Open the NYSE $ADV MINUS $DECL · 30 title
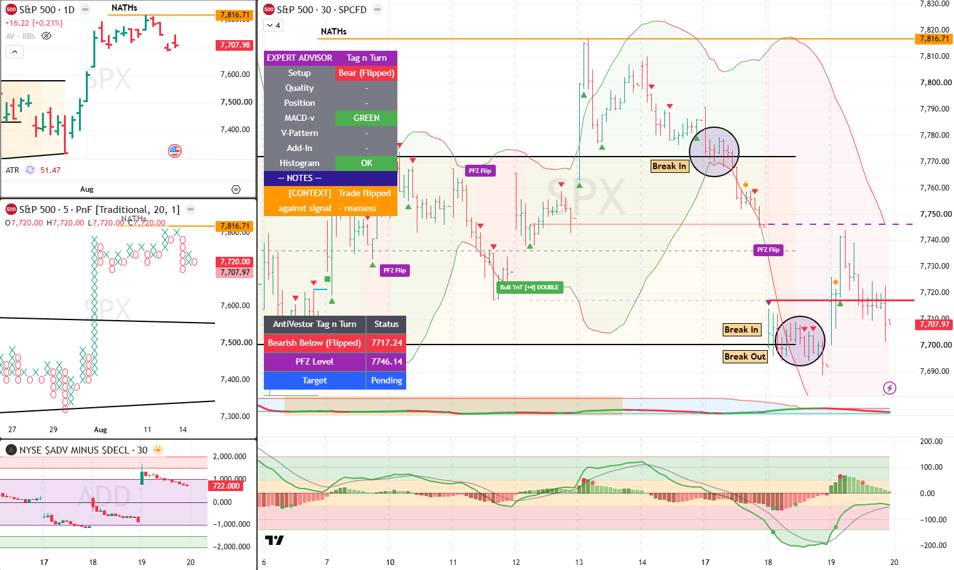The width and height of the screenshot is (954, 570). click(x=83, y=450)
